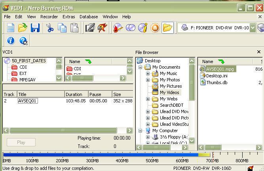Expand the My Photos folder node

click(148, 80)
